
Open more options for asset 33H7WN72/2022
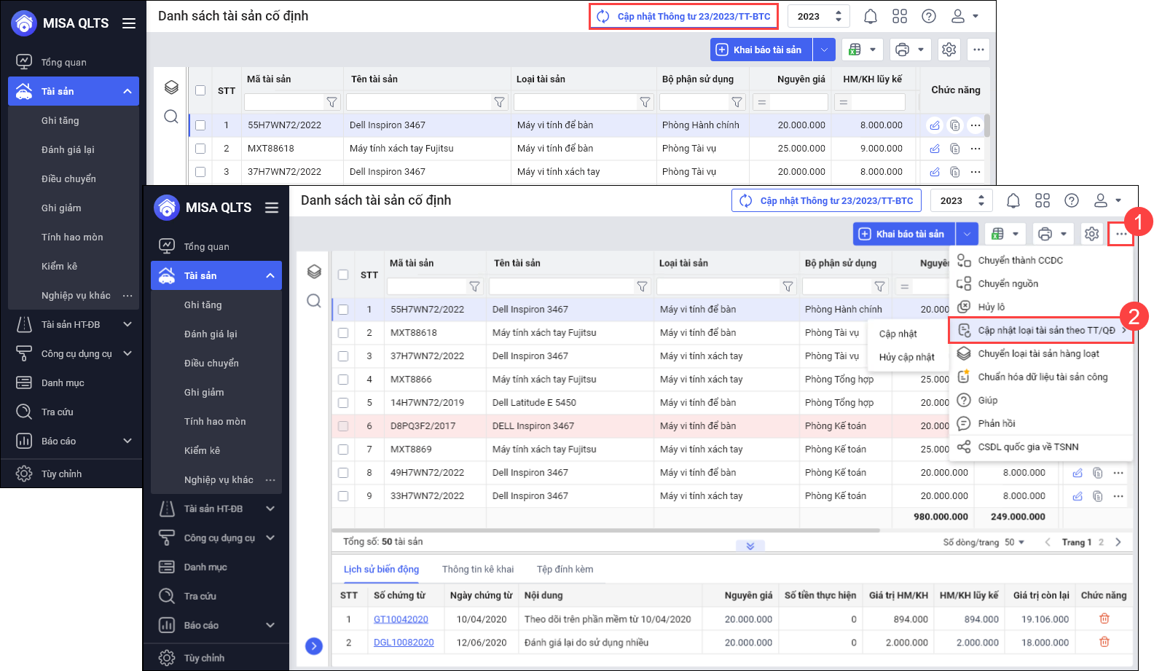tap(1118, 496)
